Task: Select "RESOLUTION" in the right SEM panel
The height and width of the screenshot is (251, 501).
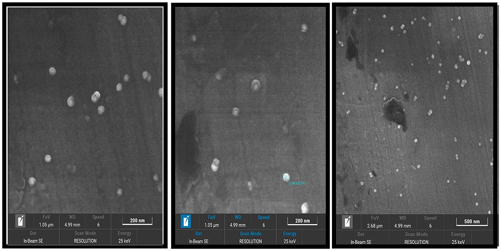Action: [416, 242]
